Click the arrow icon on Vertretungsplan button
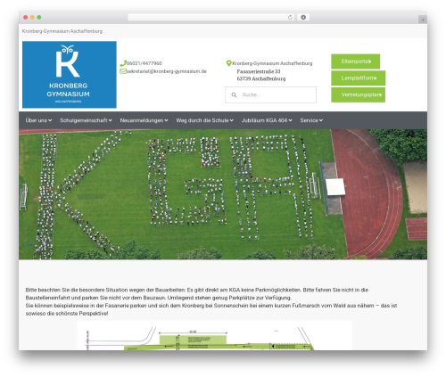The height and width of the screenshot is (377, 446). click(x=381, y=94)
